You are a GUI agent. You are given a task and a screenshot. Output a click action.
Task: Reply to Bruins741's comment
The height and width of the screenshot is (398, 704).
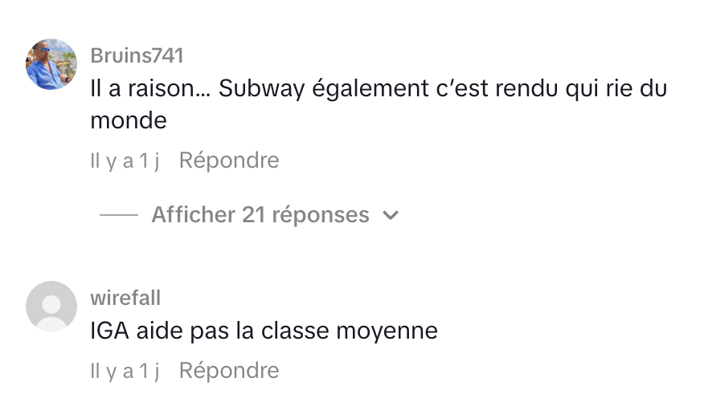pyautogui.click(x=229, y=160)
